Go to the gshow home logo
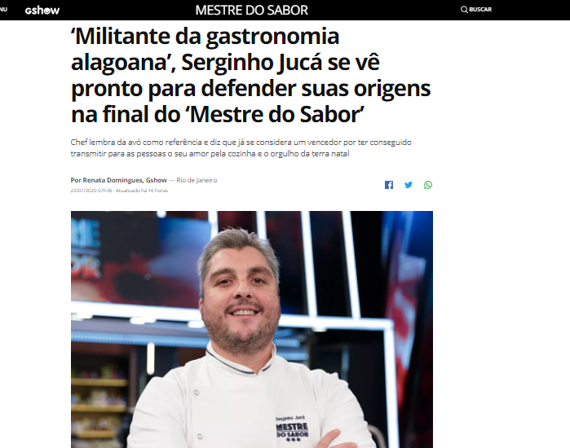This screenshot has width=570, height=448. click(42, 10)
